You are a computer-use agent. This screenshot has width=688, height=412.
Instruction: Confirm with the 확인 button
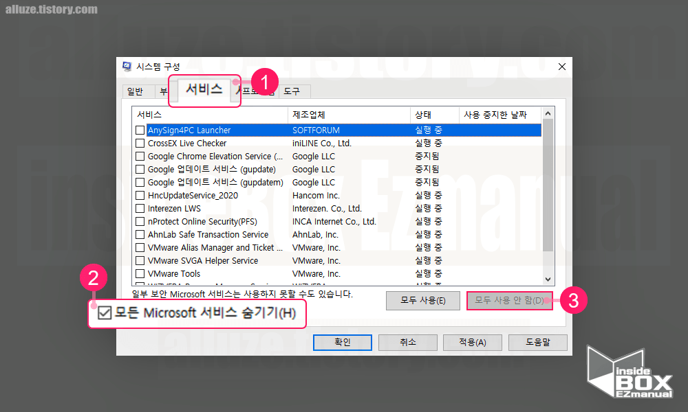[342, 343]
